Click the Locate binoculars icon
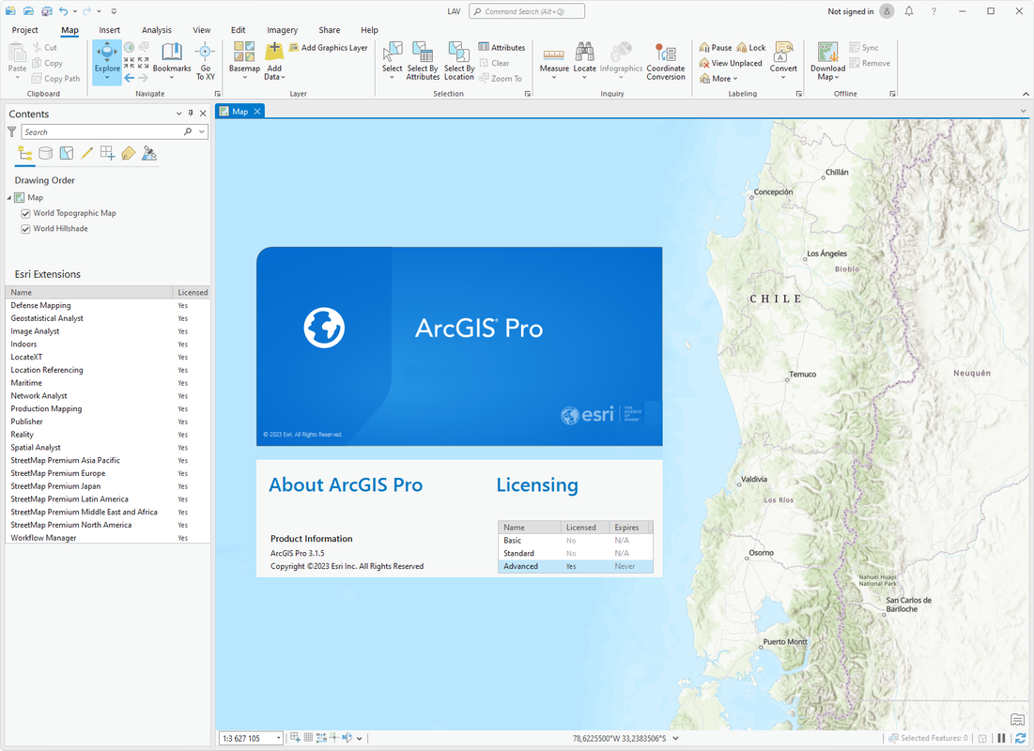The height and width of the screenshot is (751, 1034). point(584,52)
